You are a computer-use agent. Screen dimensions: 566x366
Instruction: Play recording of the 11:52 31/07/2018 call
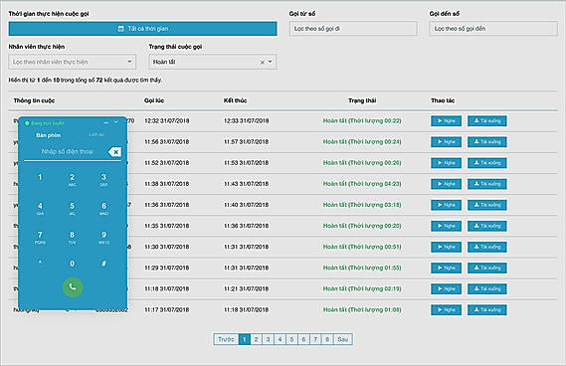pos(446,163)
